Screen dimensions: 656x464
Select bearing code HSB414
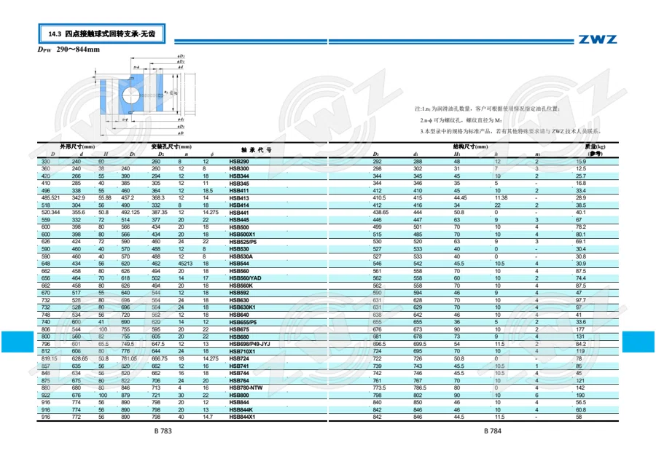[x=239, y=205]
